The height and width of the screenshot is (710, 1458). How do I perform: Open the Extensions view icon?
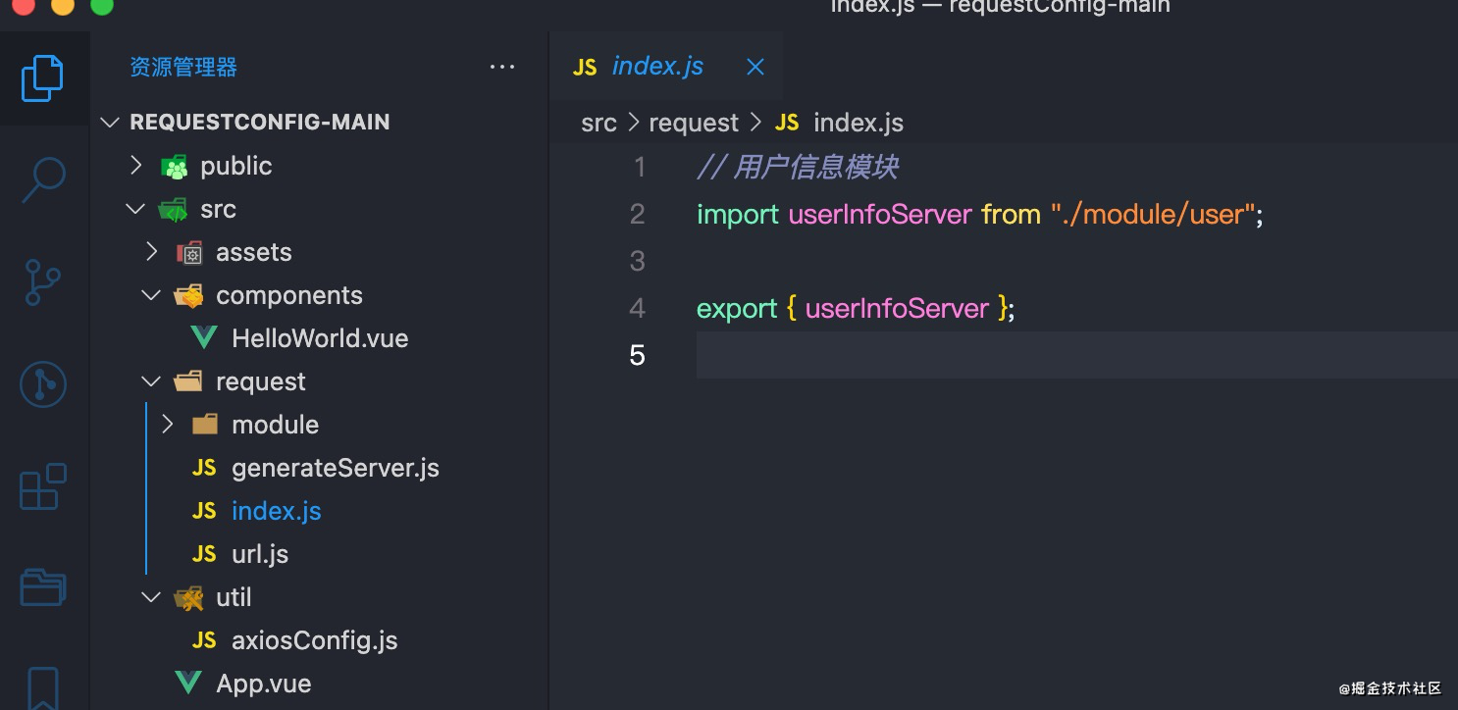pos(43,486)
